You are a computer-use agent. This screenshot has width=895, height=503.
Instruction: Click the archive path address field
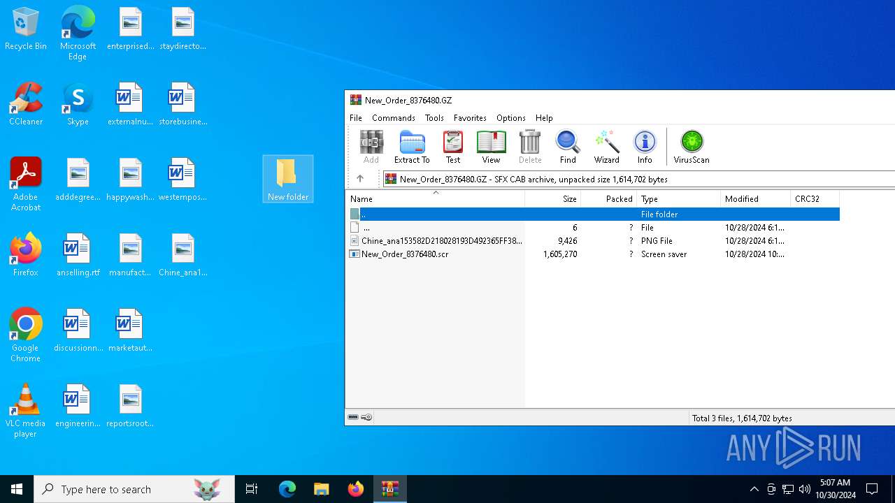point(639,179)
